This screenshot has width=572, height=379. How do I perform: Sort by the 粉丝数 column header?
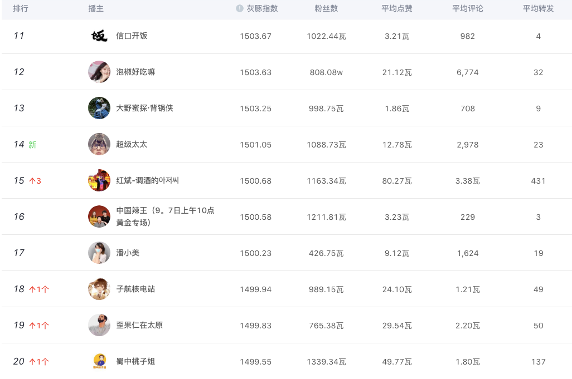click(326, 9)
